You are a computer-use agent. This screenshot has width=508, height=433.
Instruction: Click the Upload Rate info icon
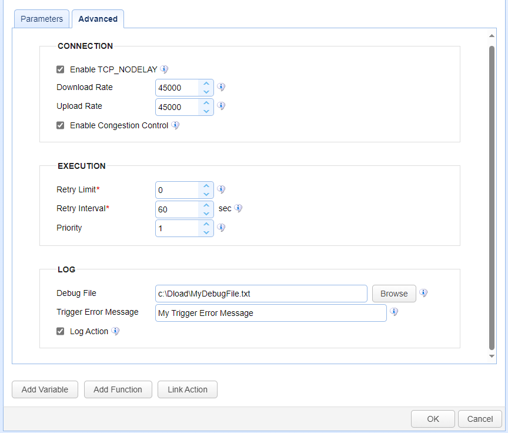click(x=221, y=106)
